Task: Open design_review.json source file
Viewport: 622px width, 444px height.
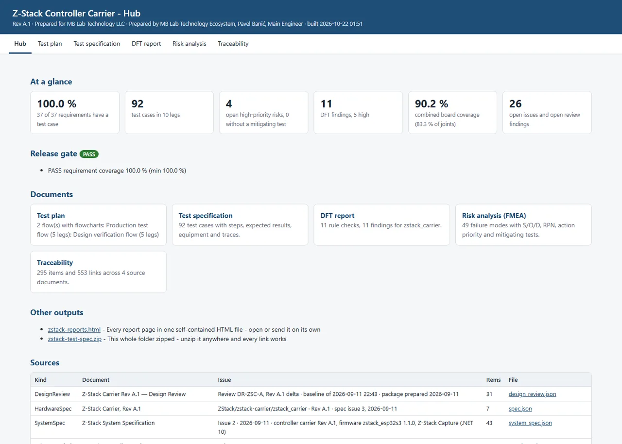Action: pyautogui.click(x=533, y=394)
